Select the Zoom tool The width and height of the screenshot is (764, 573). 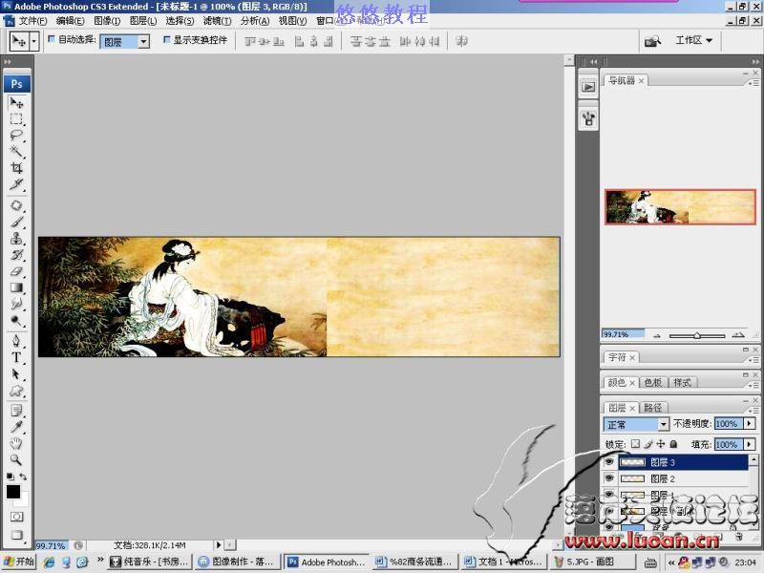(x=16, y=459)
